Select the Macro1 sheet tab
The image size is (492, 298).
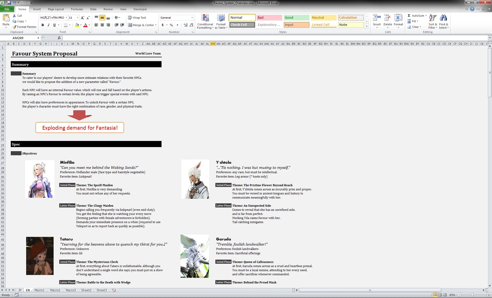coord(39,290)
